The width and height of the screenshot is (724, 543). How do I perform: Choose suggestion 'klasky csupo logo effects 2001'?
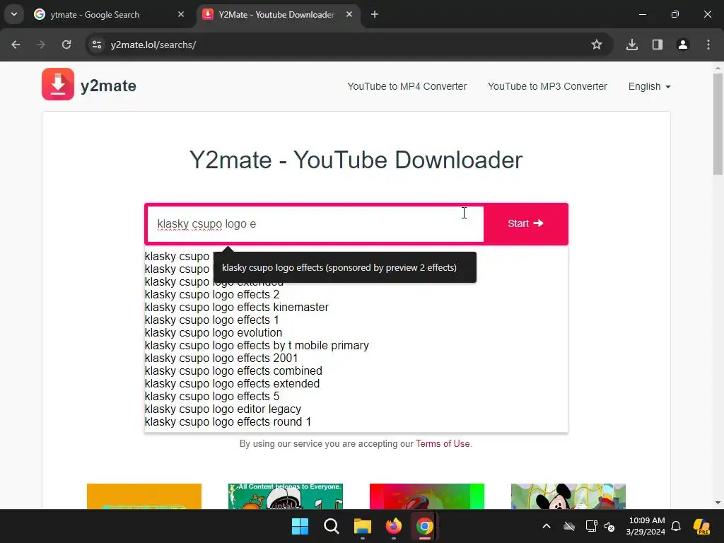pos(221,358)
